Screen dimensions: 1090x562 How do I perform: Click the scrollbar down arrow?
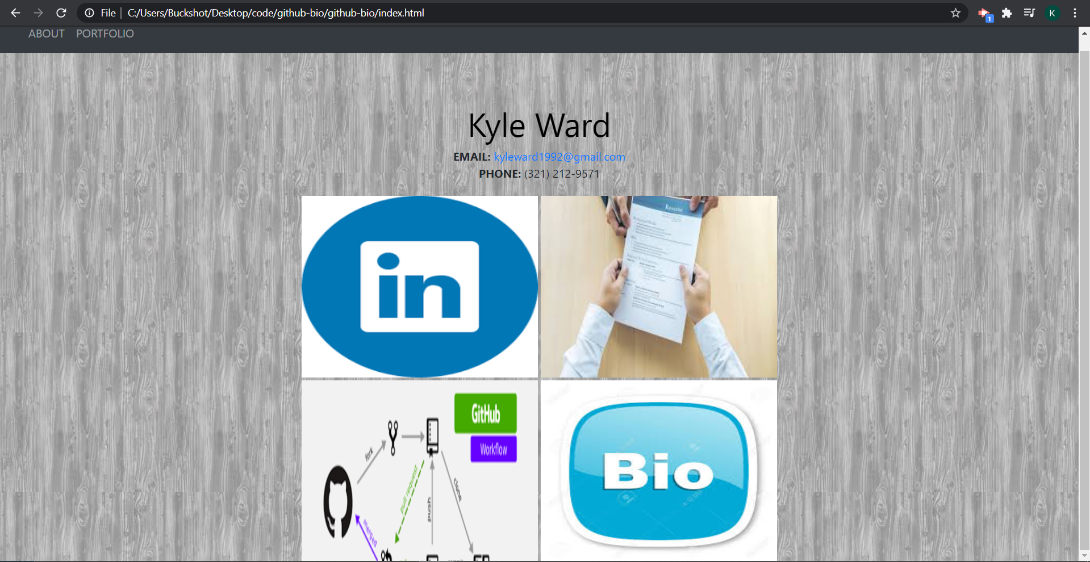coord(1085,555)
